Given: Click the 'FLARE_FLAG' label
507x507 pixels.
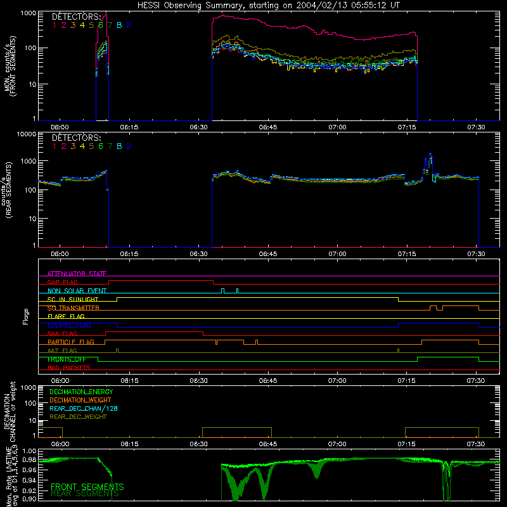Looking at the screenshot, I should tap(66, 316).
